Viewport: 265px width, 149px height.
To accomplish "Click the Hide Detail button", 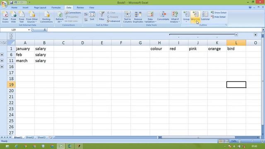I will pyautogui.click(x=218, y=17).
